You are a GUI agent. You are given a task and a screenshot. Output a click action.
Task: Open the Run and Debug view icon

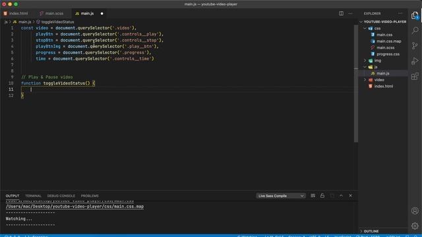pyautogui.click(x=415, y=61)
